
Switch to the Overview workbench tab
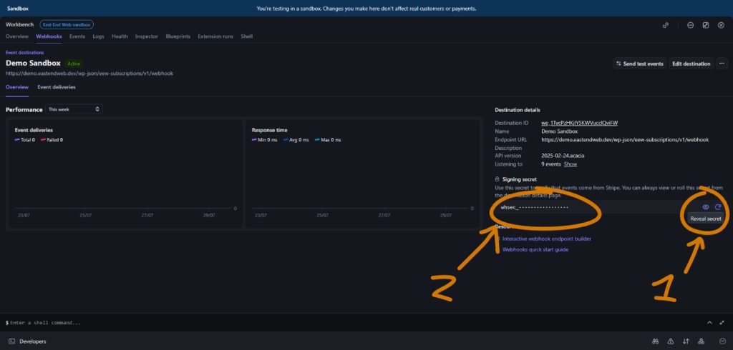17,36
